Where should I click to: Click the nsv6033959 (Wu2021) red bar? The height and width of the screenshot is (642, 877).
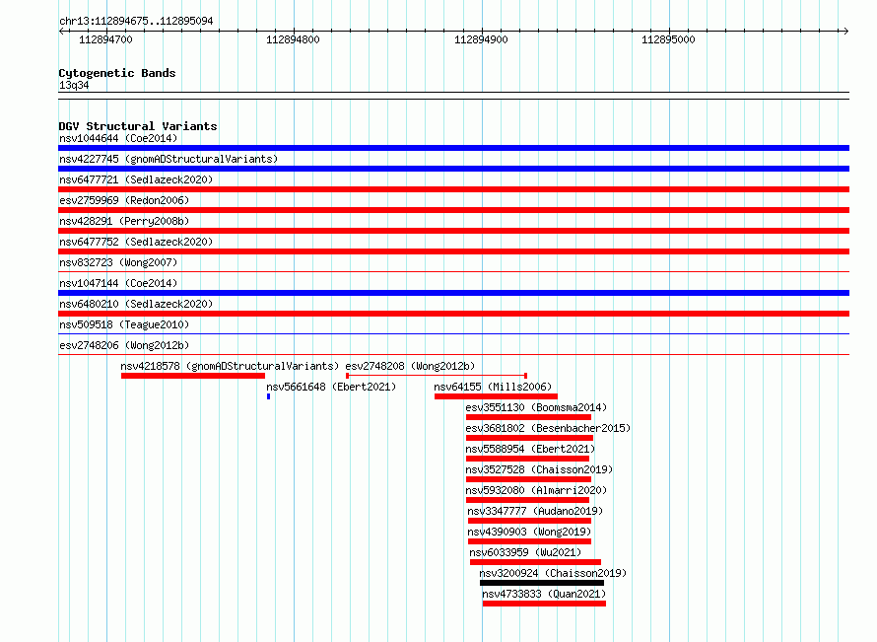point(535,562)
